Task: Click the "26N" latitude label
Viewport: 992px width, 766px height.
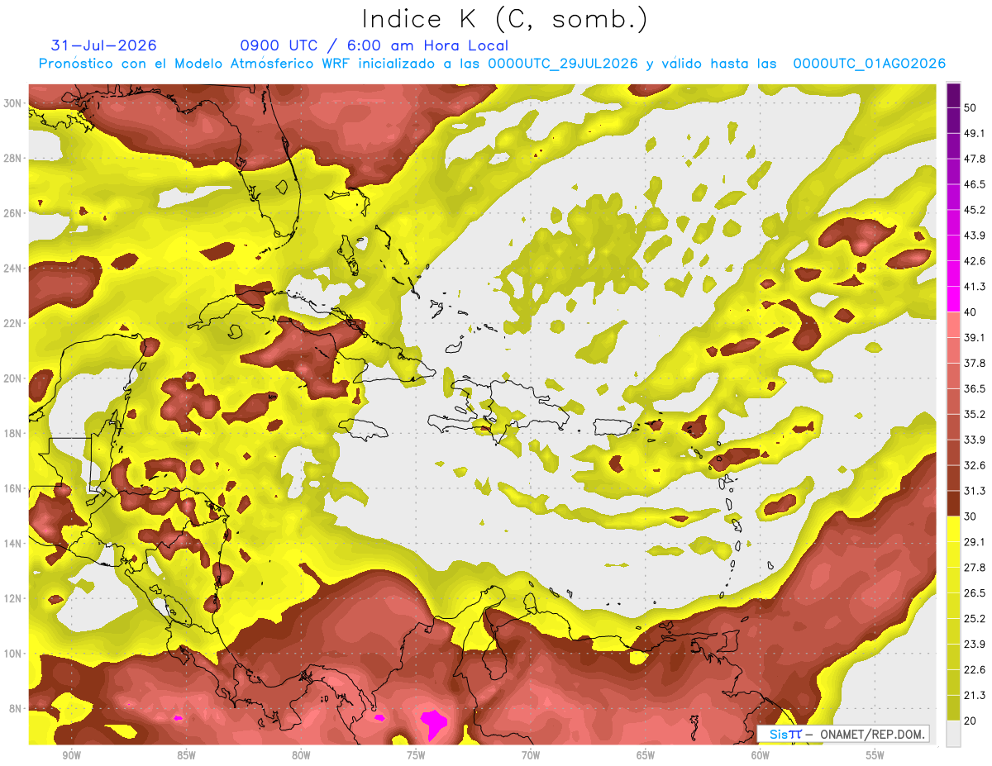Action: click(12, 213)
